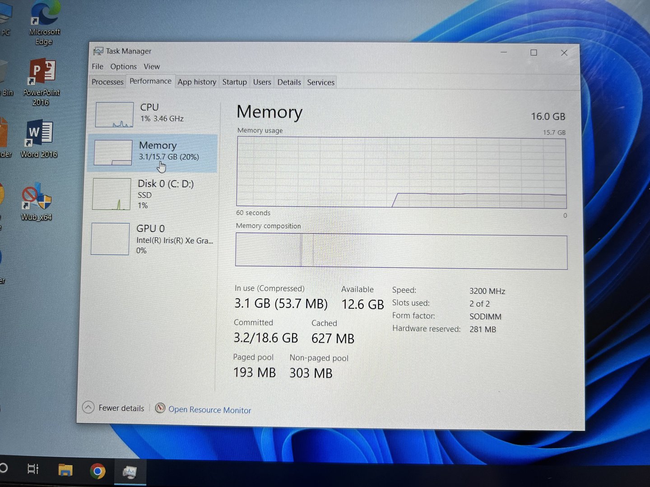The width and height of the screenshot is (650, 487).
Task: Select the CPU performance graph thumbnail
Action: pyautogui.click(x=115, y=115)
